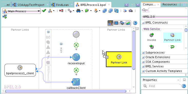
Task: Click the component palette search field
Action: point(168,10)
